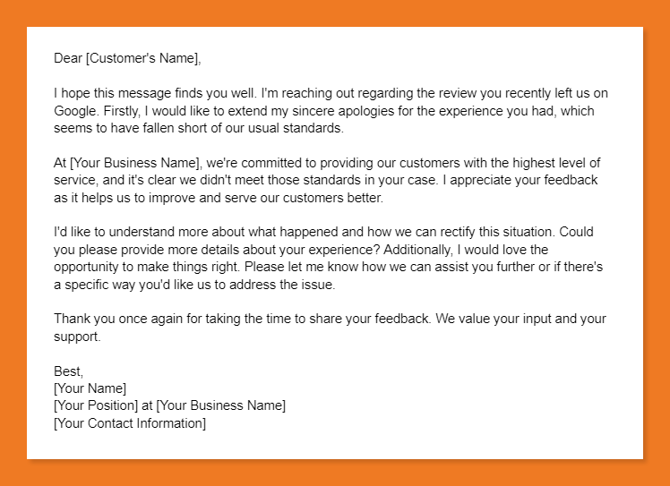Viewport: 670px width, 486px height.
Task: Click the word "Google" in the first paragraph
Action: [75, 111]
